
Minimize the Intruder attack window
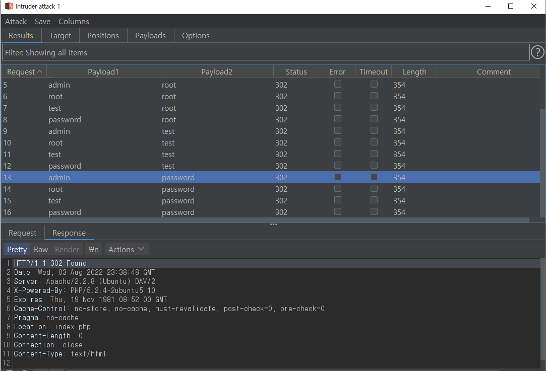[488, 6]
